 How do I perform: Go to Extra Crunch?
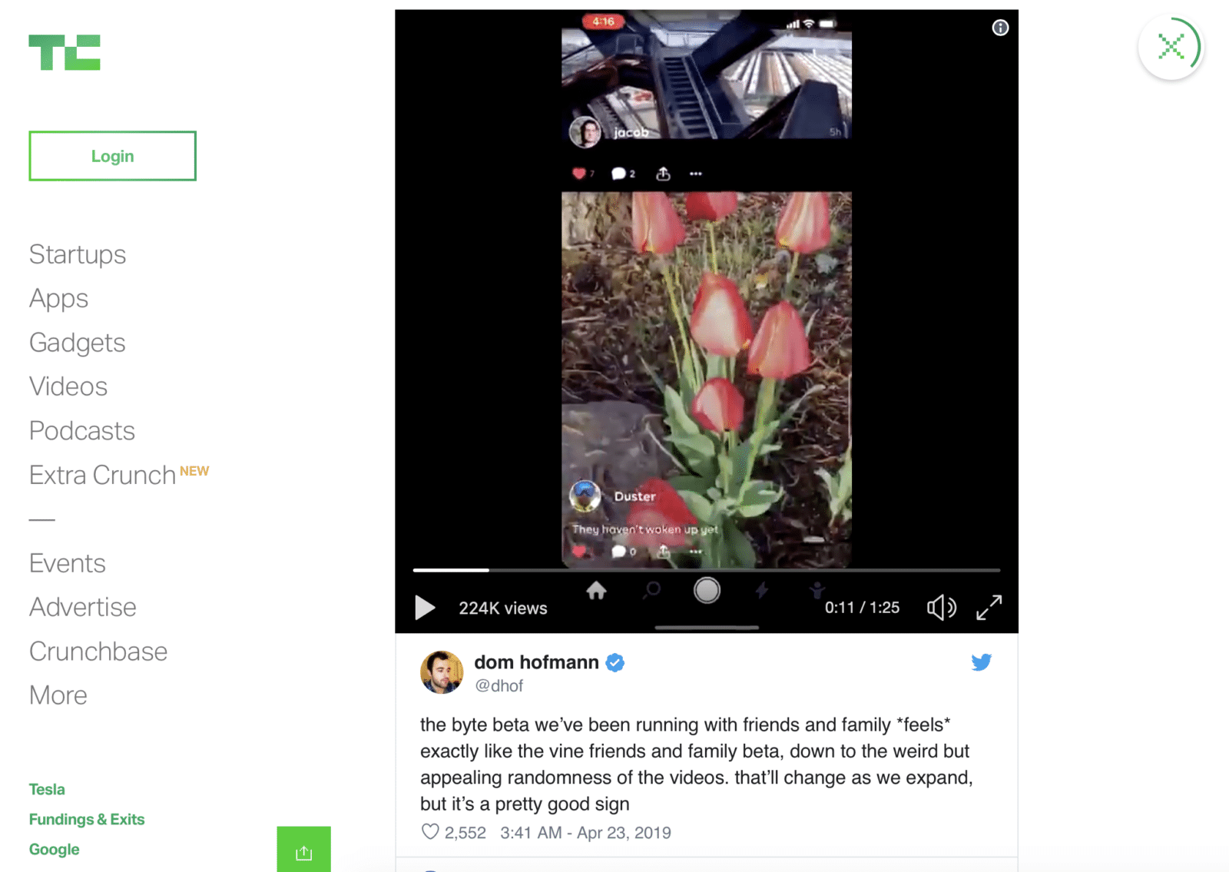click(103, 475)
